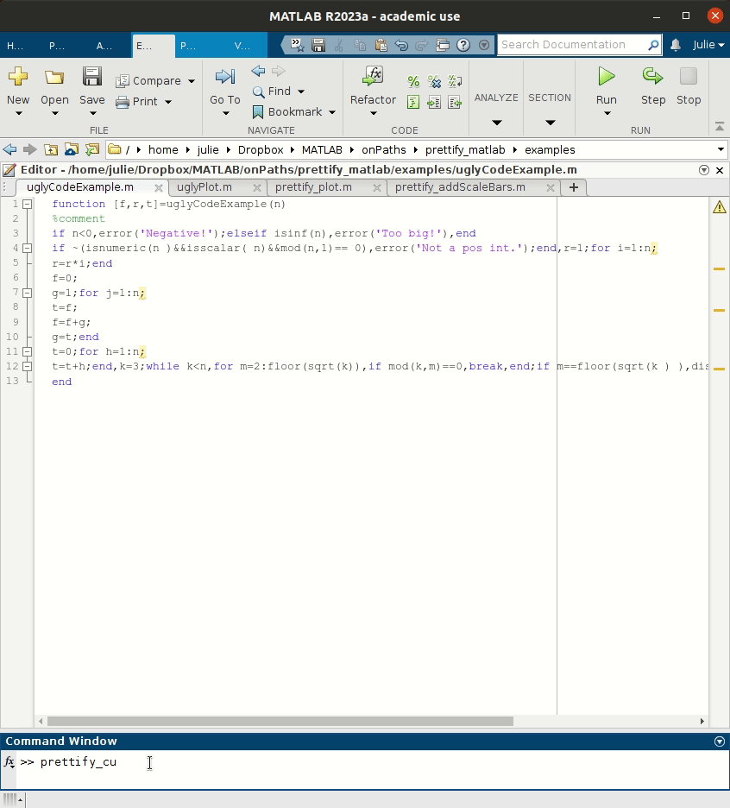Click the Save floppy disk icon

point(92,76)
